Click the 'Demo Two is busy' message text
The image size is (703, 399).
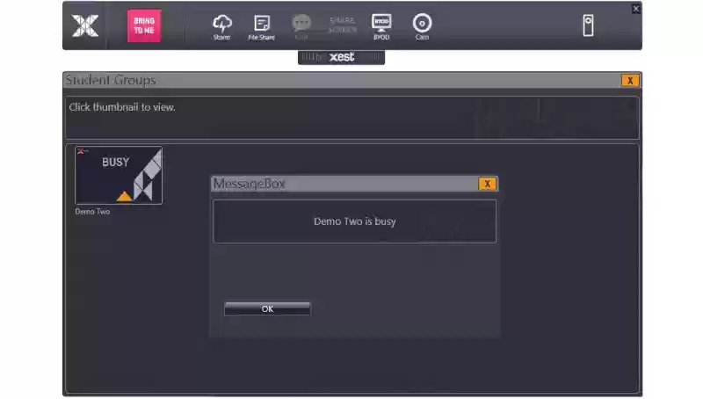pos(355,221)
